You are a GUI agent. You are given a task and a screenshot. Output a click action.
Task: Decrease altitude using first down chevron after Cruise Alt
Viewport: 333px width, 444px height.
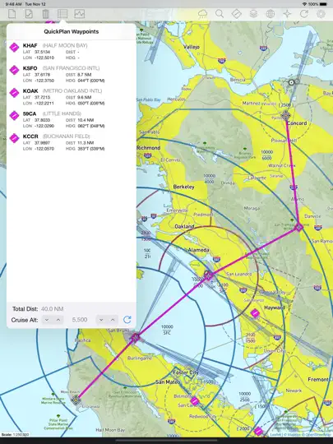47,320
